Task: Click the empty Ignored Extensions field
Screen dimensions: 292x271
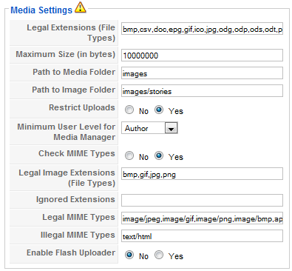Action: coord(202,200)
